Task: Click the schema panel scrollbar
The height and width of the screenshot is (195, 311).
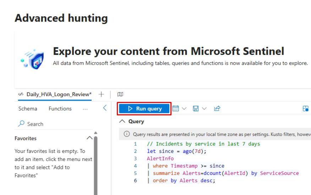Action: 95,163
